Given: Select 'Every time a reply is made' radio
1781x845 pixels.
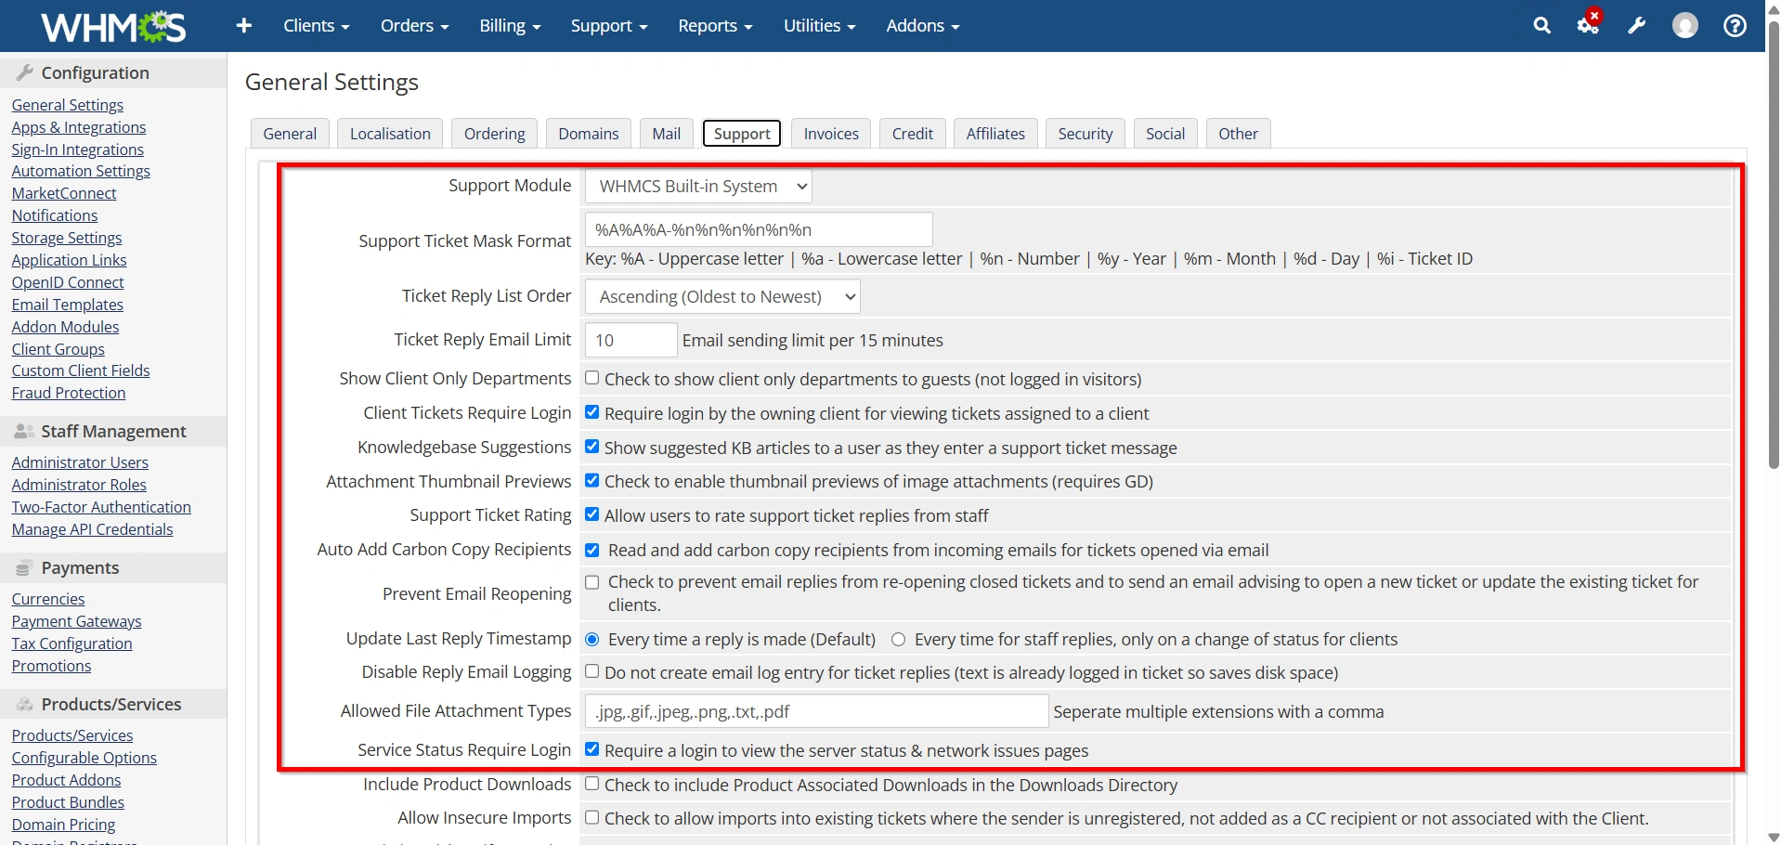Looking at the screenshot, I should click(x=591, y=639).
